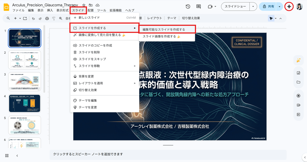Open version history clock icon
The width and height of the screenshot is (307, 162).
188,7
